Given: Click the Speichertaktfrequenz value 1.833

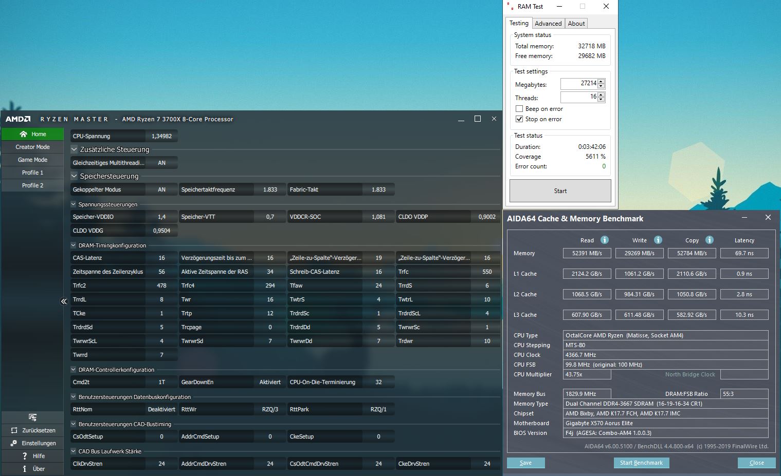Looking at the screenshot, I should tap(270, 189).
